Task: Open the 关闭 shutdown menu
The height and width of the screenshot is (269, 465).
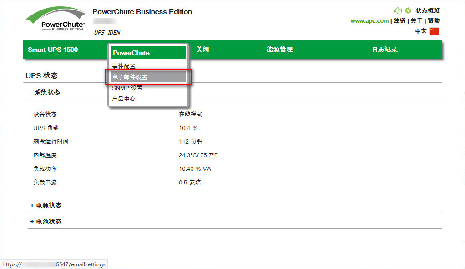Action: point(202,50)
